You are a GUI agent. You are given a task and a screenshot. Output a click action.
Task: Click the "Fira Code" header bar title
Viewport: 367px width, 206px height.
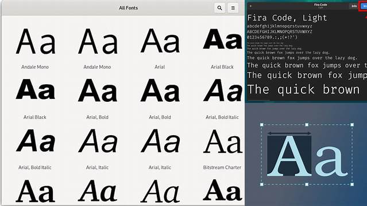tap(320, 5)
